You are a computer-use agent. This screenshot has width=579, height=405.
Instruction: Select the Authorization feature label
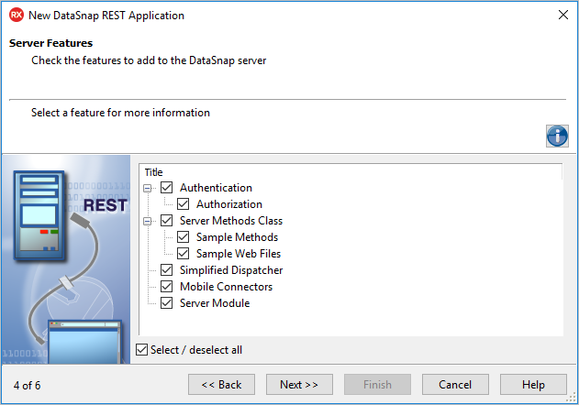click(229, 204)
